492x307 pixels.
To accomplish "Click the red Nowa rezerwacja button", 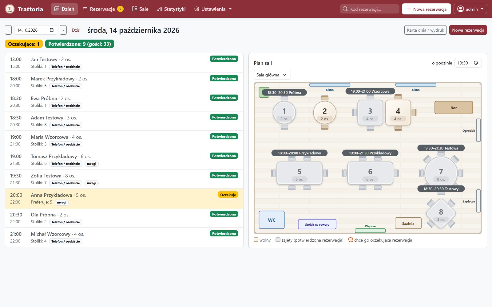I will [468, 30].
